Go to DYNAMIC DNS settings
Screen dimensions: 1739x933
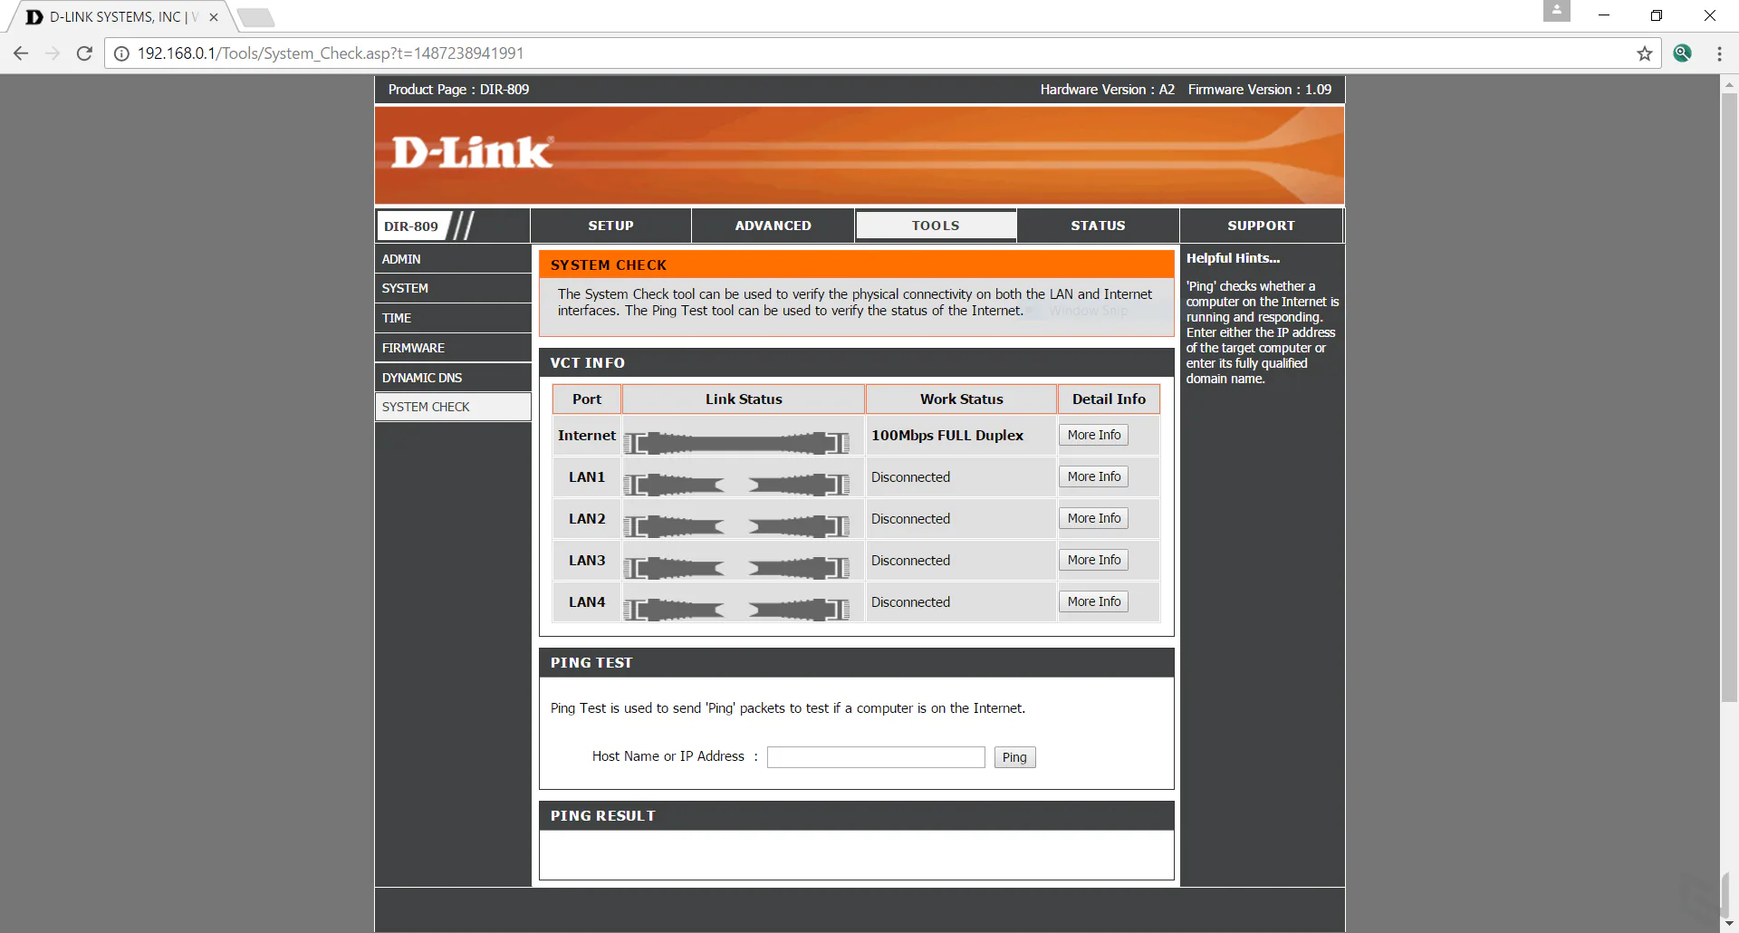(x=453, y=378)
